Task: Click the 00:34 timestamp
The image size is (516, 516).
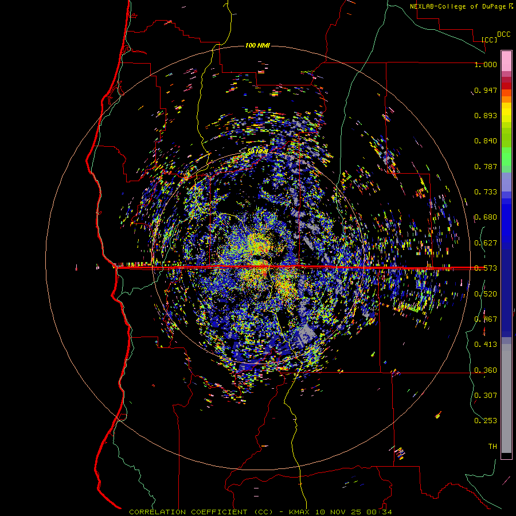Action: click(380, 512)
